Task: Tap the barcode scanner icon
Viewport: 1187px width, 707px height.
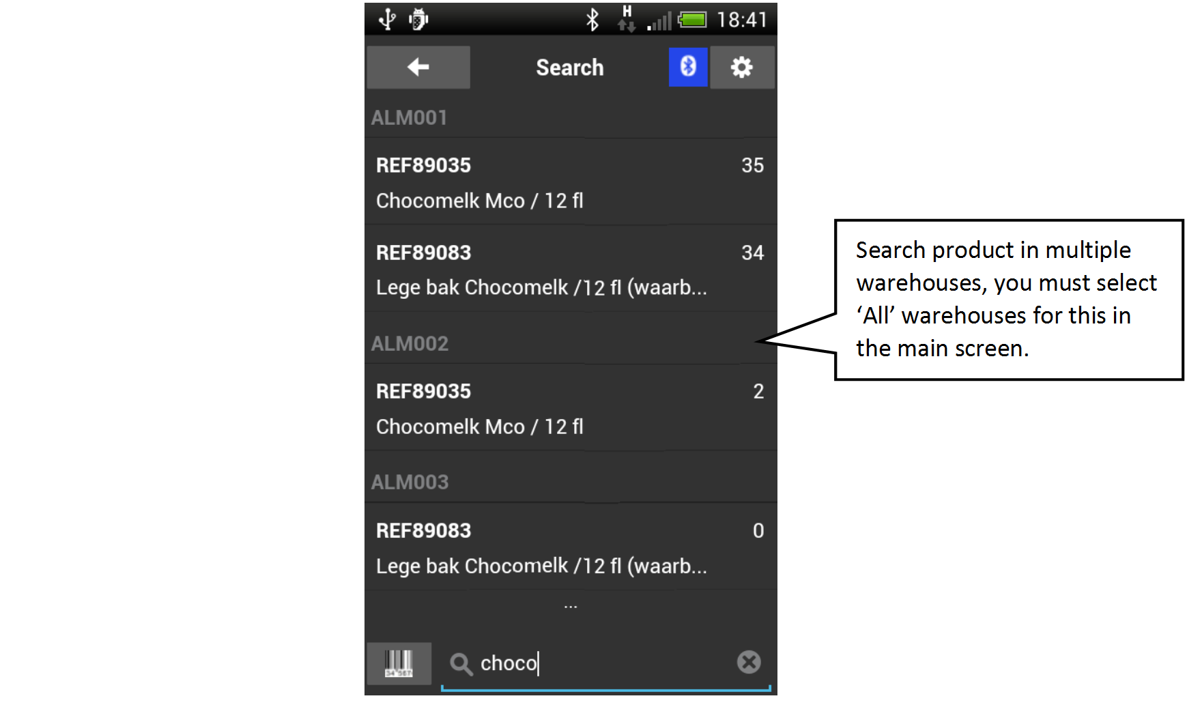Action: (399, 663)
